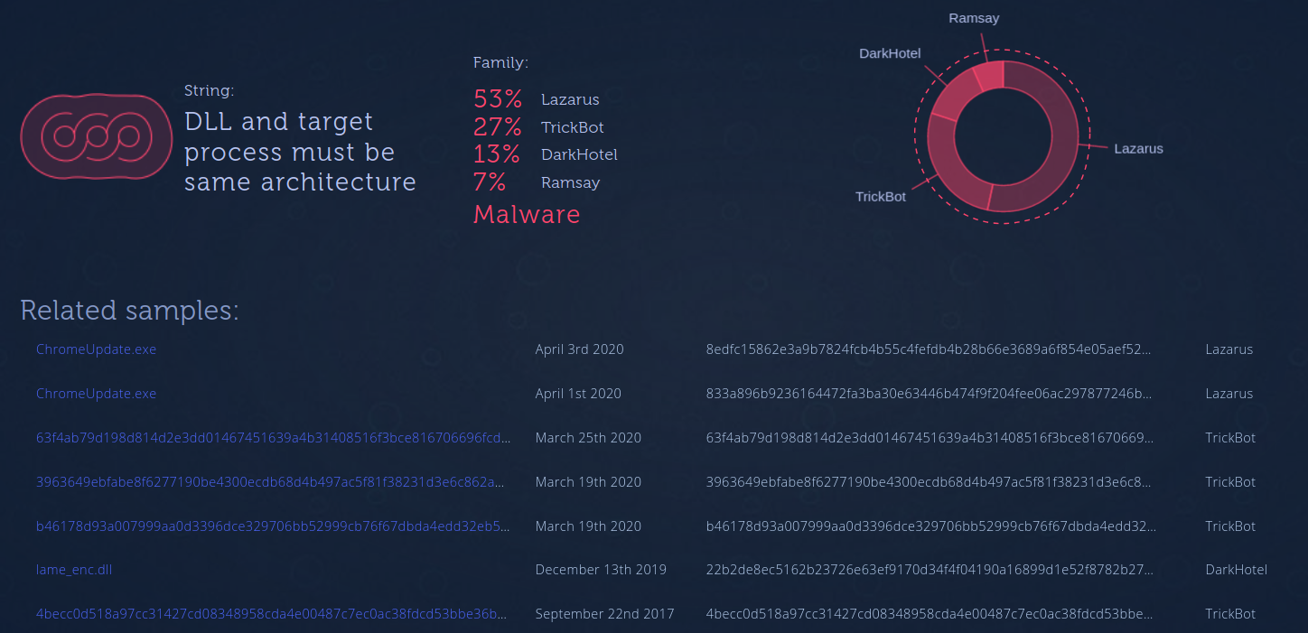The image size is (1308, 633).
Task: Open the sample link starting with 63f4ab79d
Action: (273, 438)
